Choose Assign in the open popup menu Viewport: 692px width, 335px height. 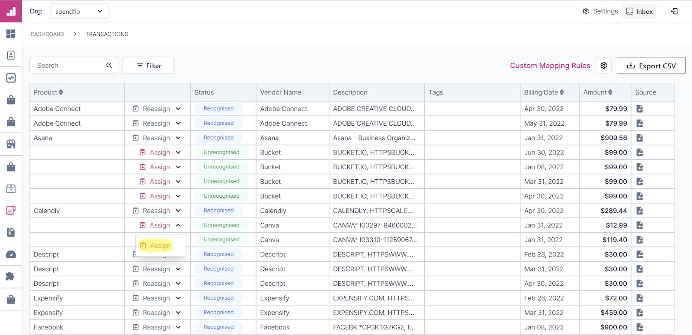[156, 246]
